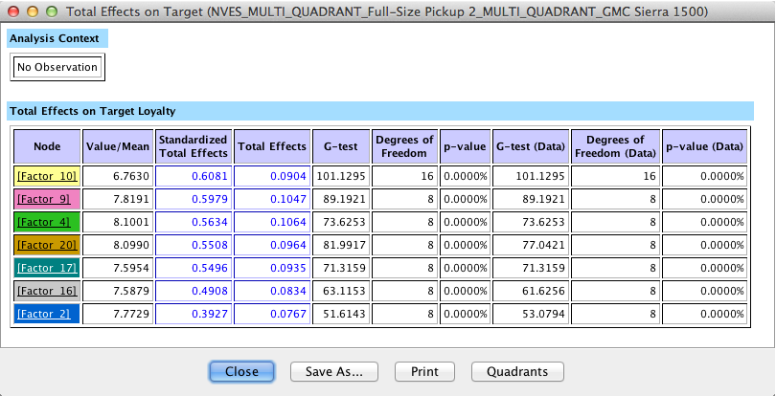The image size is (776, 396).
Task: Open the Factor_10 node link
Action: click(47, 176)
